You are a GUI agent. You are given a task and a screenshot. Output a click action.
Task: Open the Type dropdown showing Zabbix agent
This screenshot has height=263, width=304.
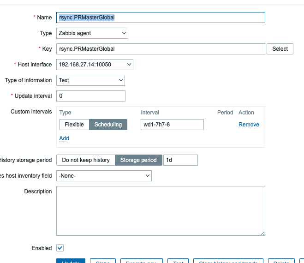pyautogui.click(x=92, y=33)
